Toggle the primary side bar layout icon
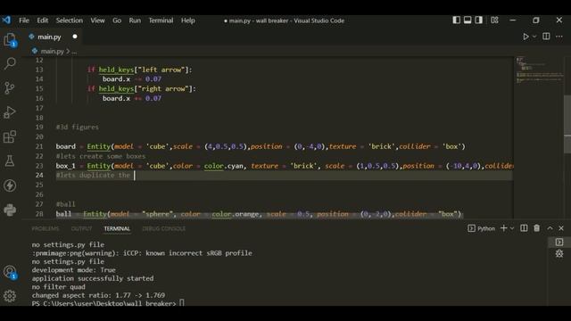This screenshot has width=571, height=321. [456, 21]
